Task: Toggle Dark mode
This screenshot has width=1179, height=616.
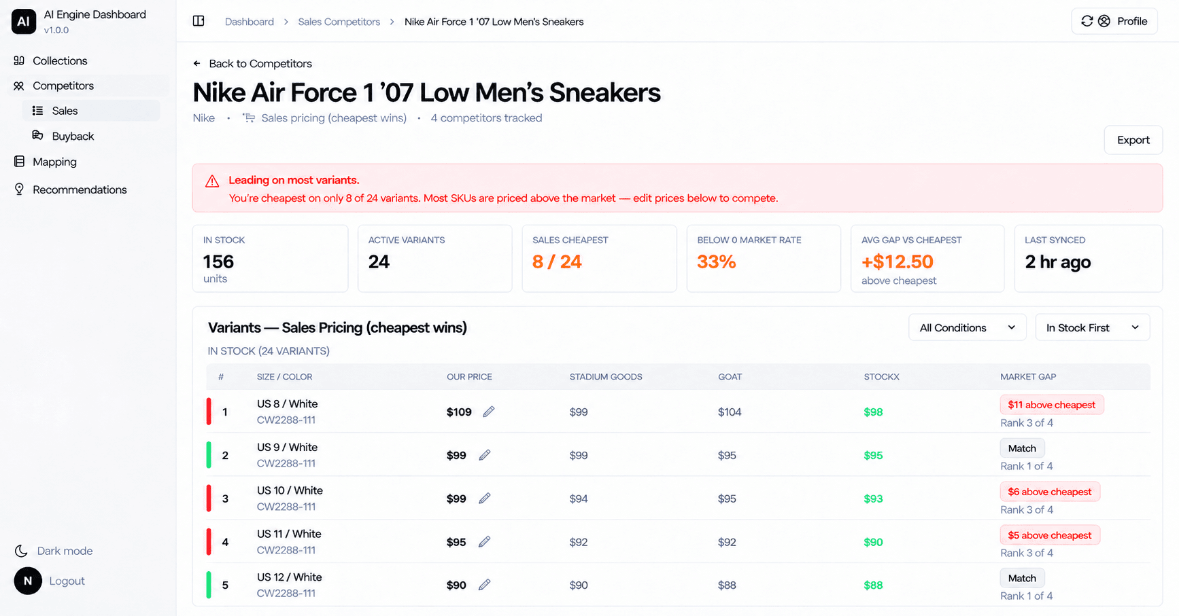Action: pyautogui.click(x=54, y=551)
